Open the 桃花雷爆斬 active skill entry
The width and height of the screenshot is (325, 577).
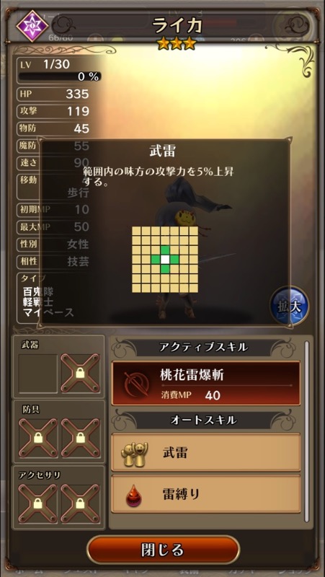pos(206,383)
